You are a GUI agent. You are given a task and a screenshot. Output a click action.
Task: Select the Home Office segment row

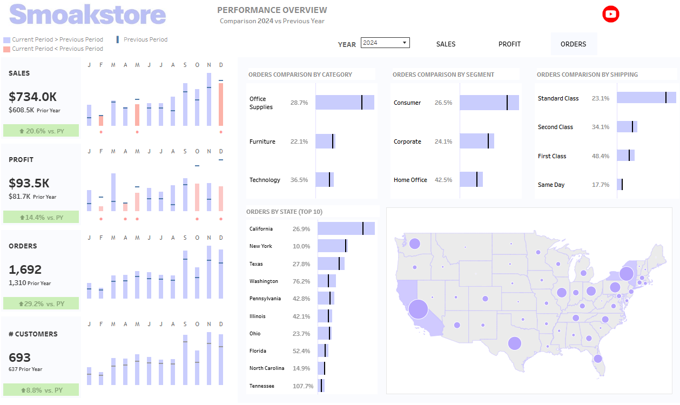pyautogui.click(x=455, y=180)
